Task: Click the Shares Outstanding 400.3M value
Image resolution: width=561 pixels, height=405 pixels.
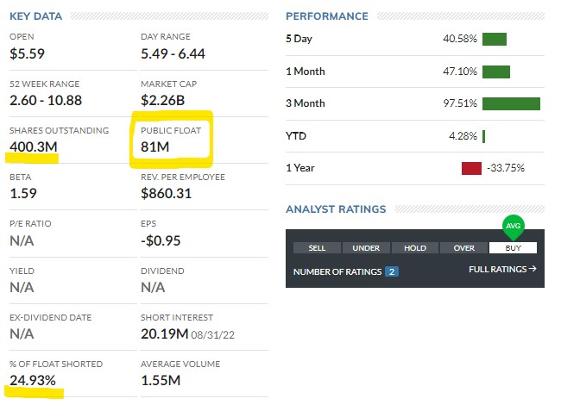Action: click(x=34, y=146)
